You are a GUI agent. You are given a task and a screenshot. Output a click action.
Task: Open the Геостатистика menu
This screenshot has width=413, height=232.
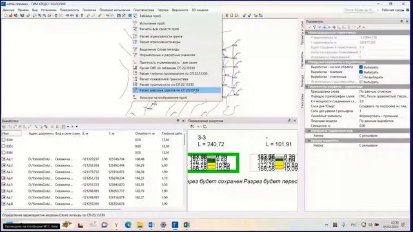[x=144, y=10]
